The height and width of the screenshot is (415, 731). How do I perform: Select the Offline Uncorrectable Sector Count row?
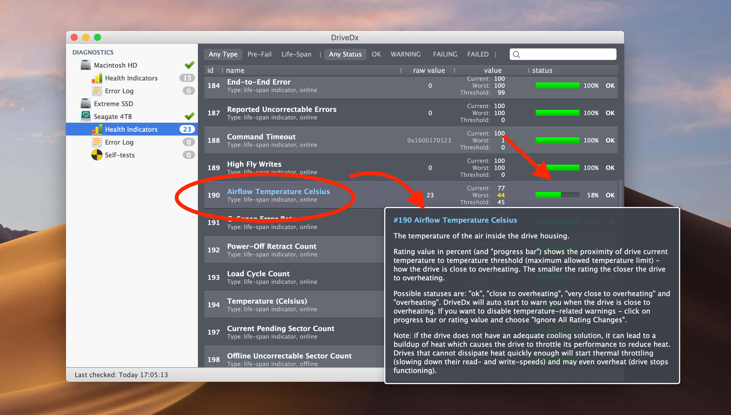click(x=294, y=357)
